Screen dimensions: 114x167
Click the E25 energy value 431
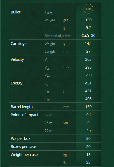point(88,91)
